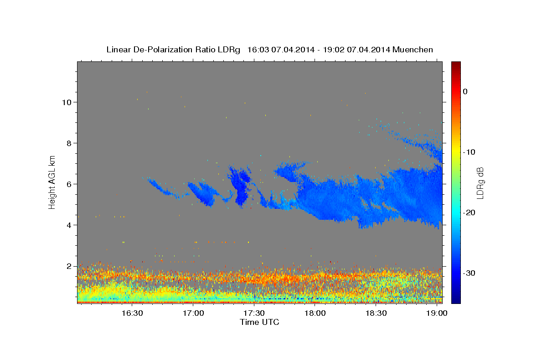Select the '19:00' time axis label

point(437,313)
